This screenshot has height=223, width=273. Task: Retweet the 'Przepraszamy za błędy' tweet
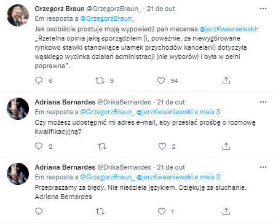pyautogui.click(x=100, y=211)
